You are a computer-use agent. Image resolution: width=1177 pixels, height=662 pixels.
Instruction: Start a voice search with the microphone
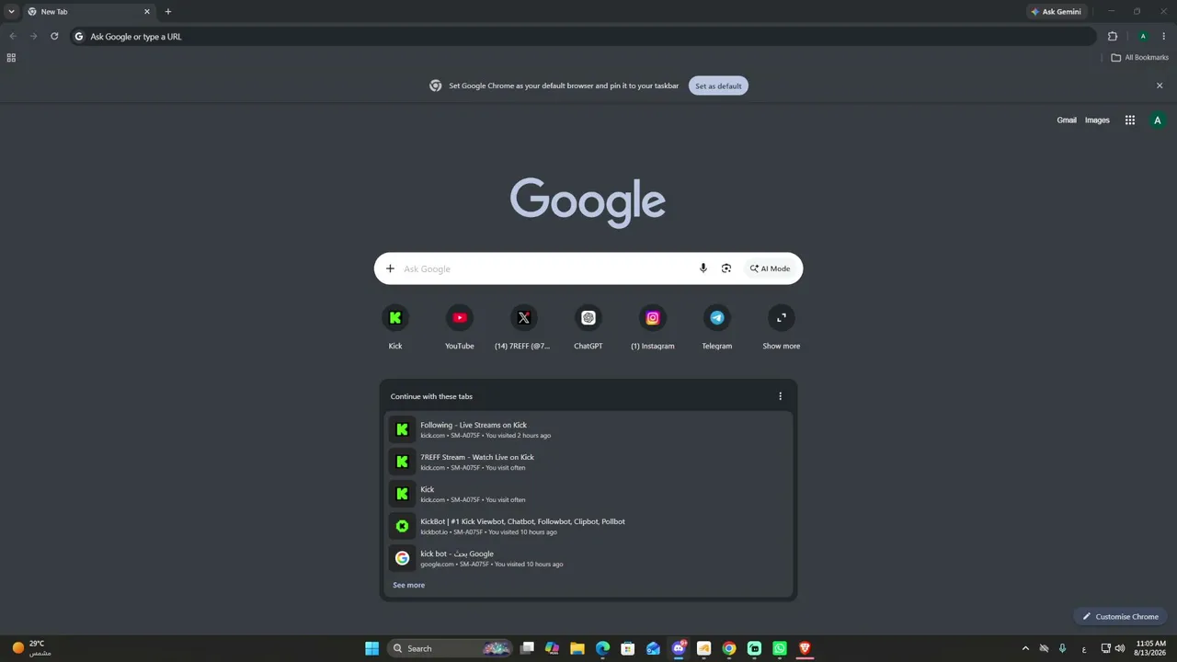(x=703, y=268)
